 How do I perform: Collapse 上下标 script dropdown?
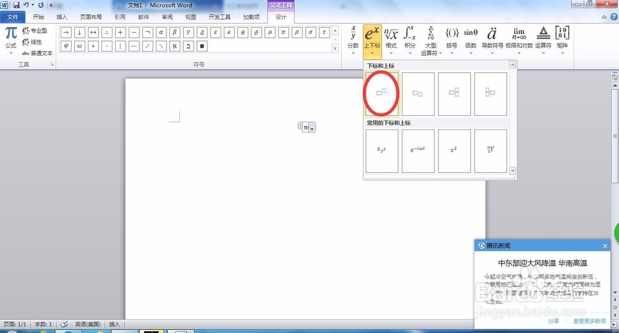tap(372, 41)
